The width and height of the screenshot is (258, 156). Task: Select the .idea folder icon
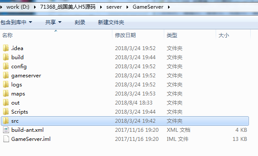[6, 48]
